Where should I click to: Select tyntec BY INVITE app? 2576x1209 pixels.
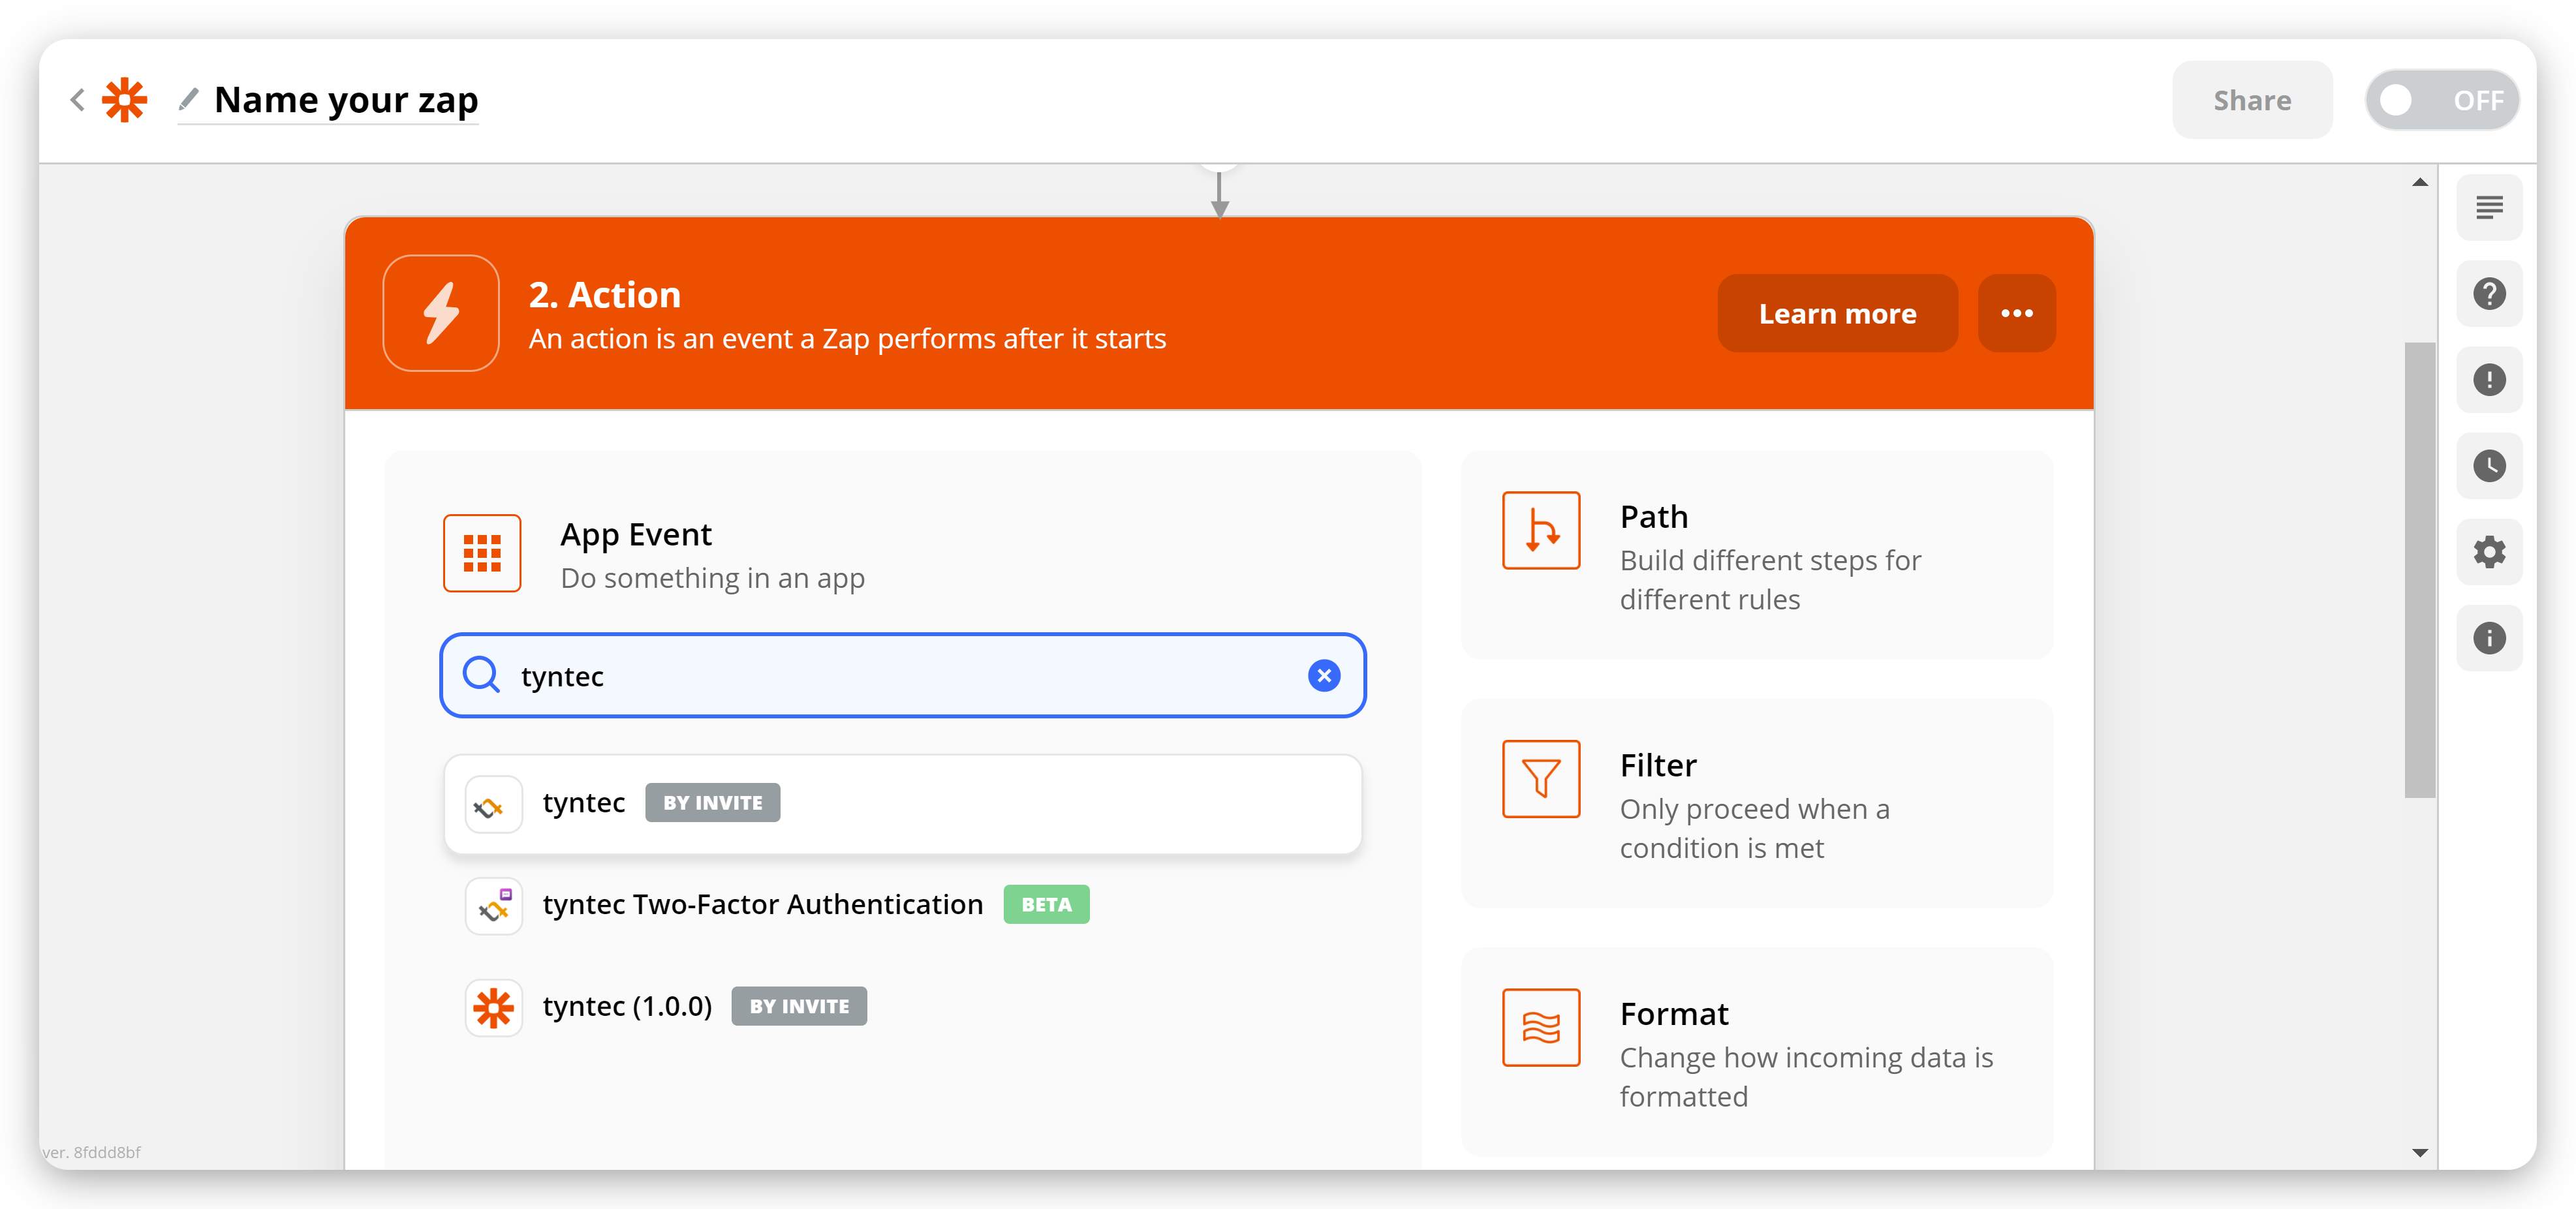coord(902,802)
